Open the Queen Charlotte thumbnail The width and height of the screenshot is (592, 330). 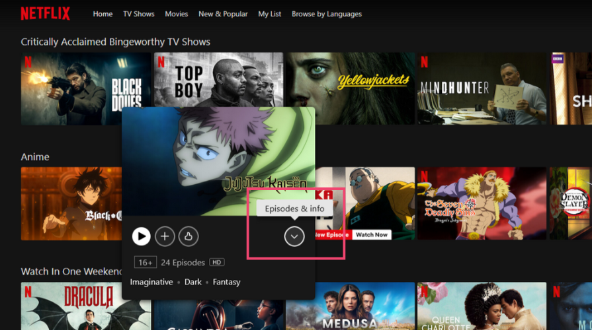coord(482,306)
